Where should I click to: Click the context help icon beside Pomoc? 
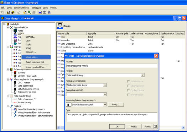[156, 127]
